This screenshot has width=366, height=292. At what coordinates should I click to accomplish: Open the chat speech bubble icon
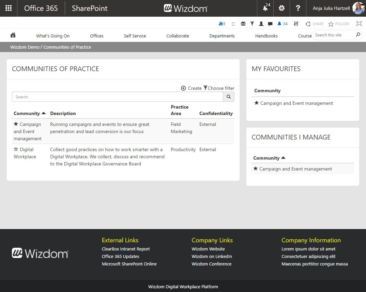click(x=270, y=23)
